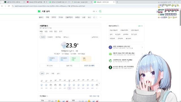Screen dimensions: 181x102
Task: Open the 이미지 search category tab
Action: (54, 17)
